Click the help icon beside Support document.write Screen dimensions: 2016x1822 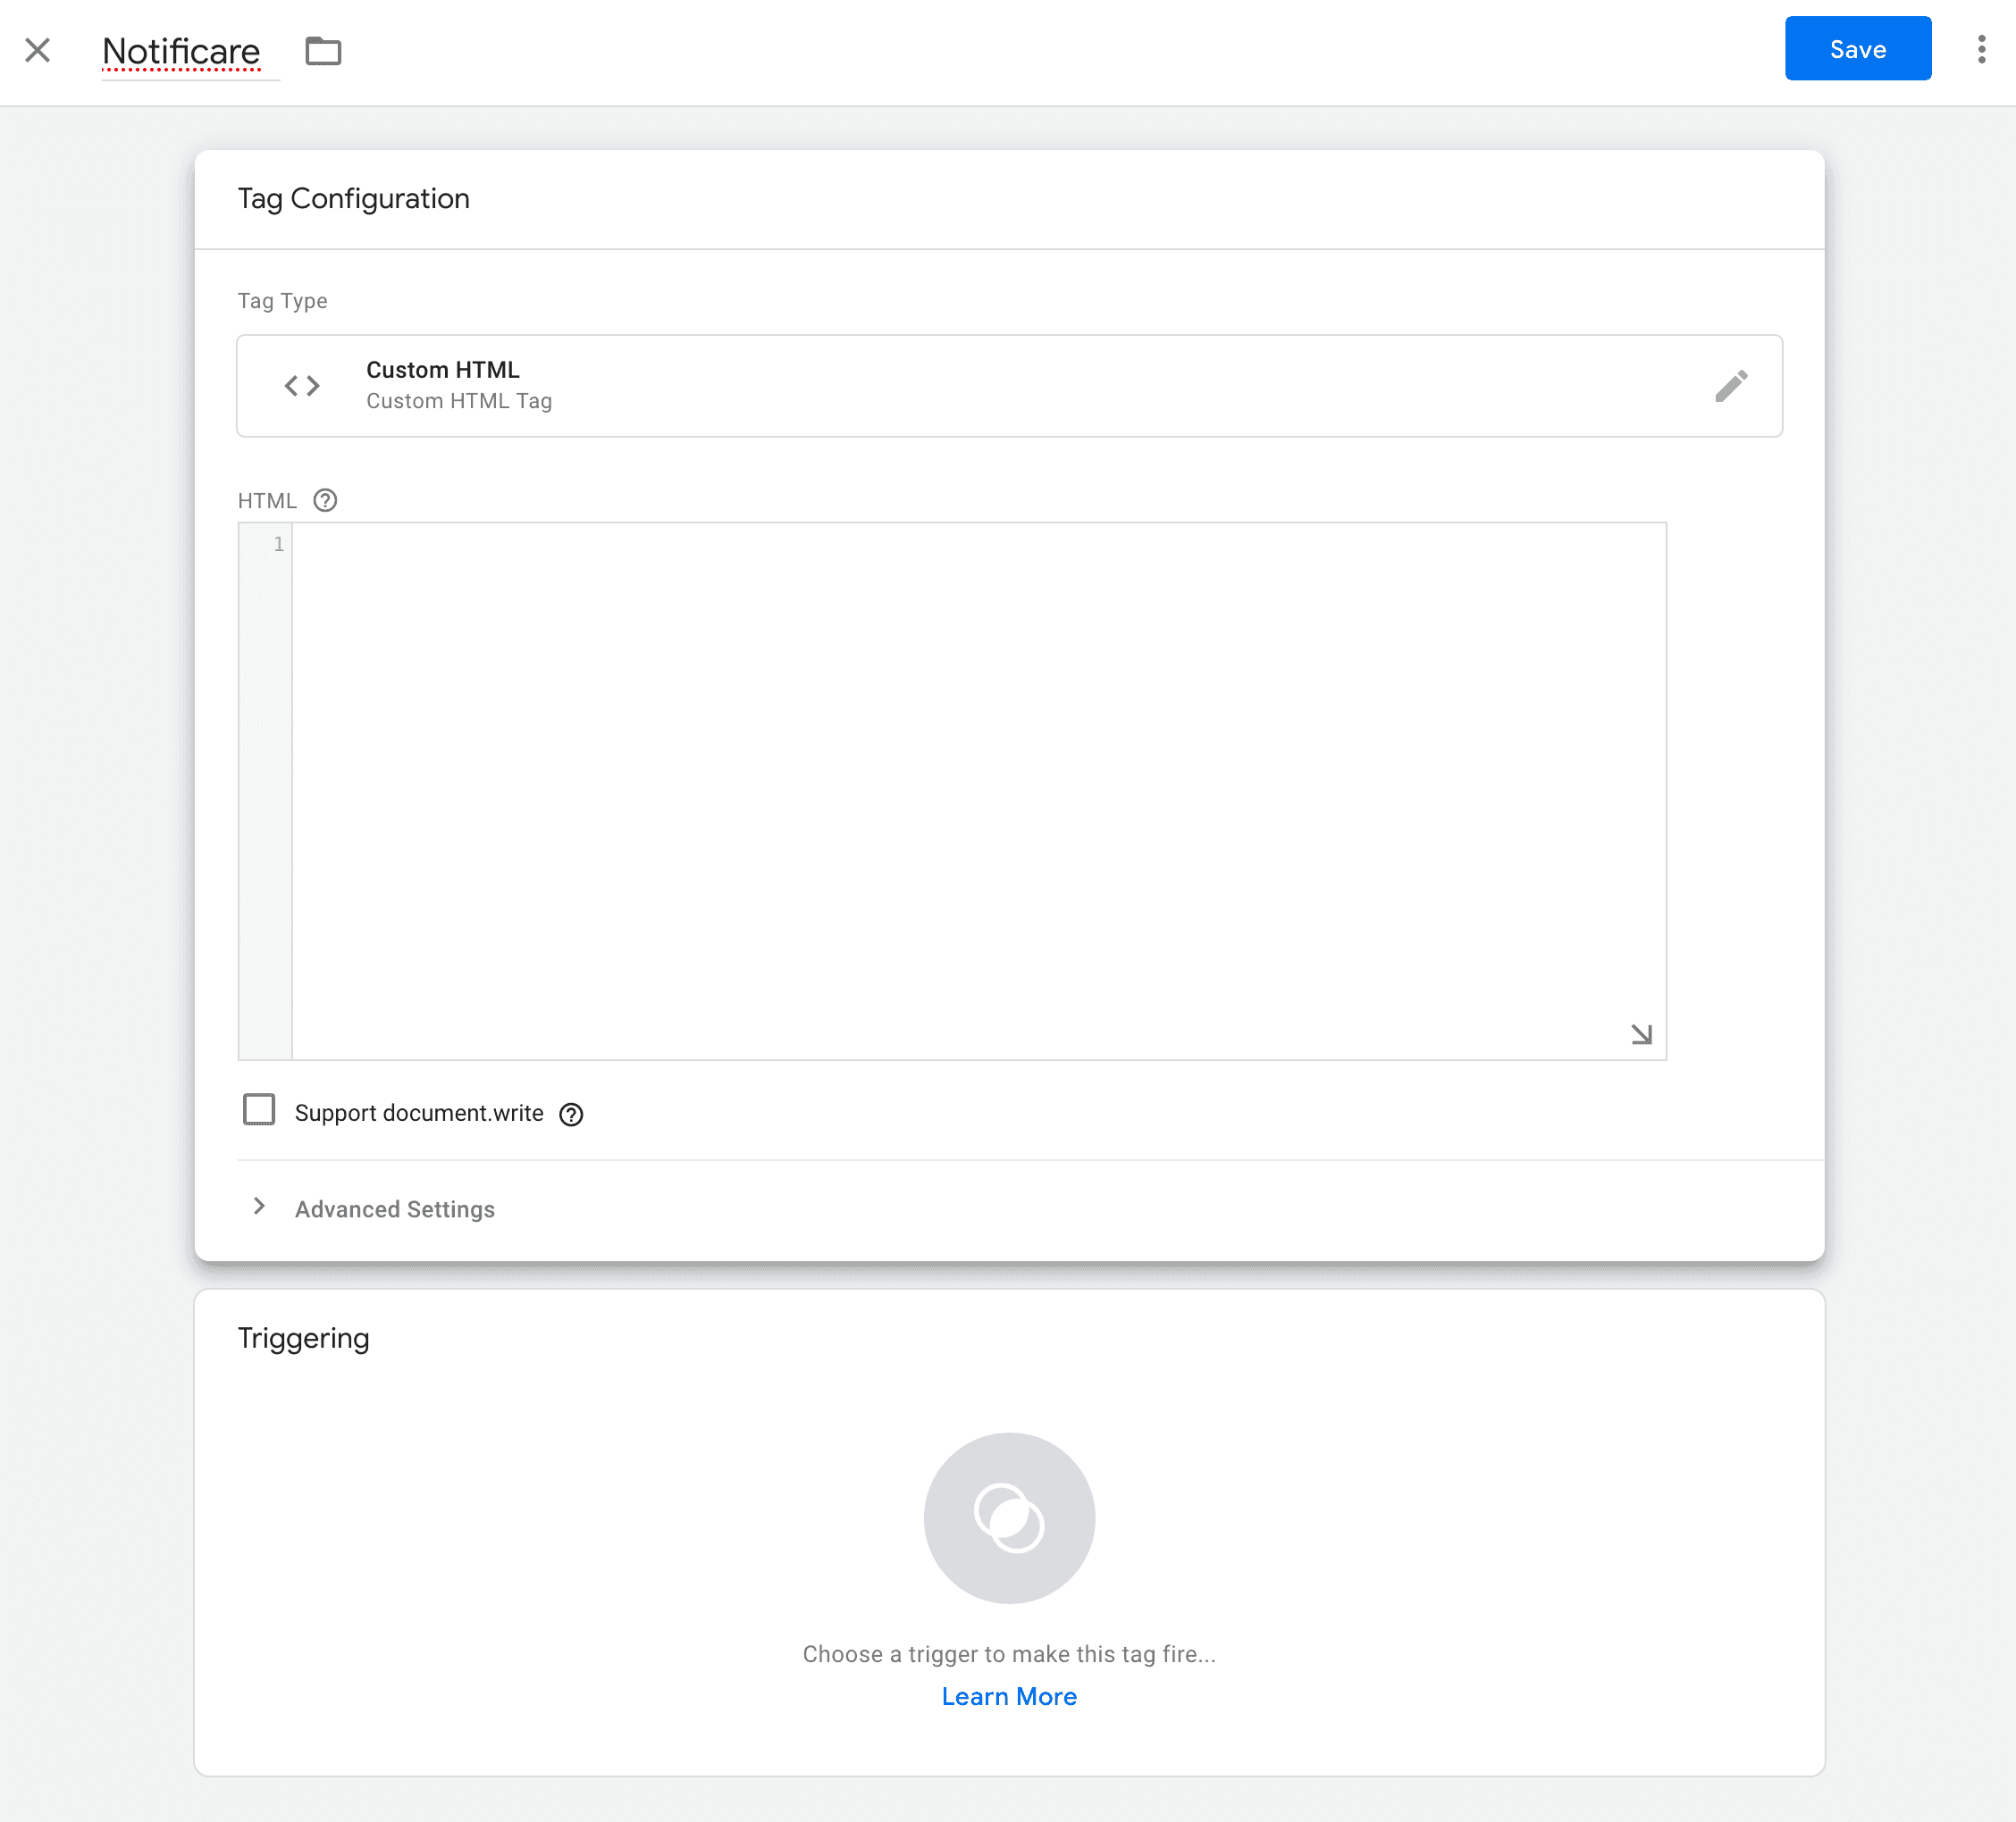point(571,1114)
